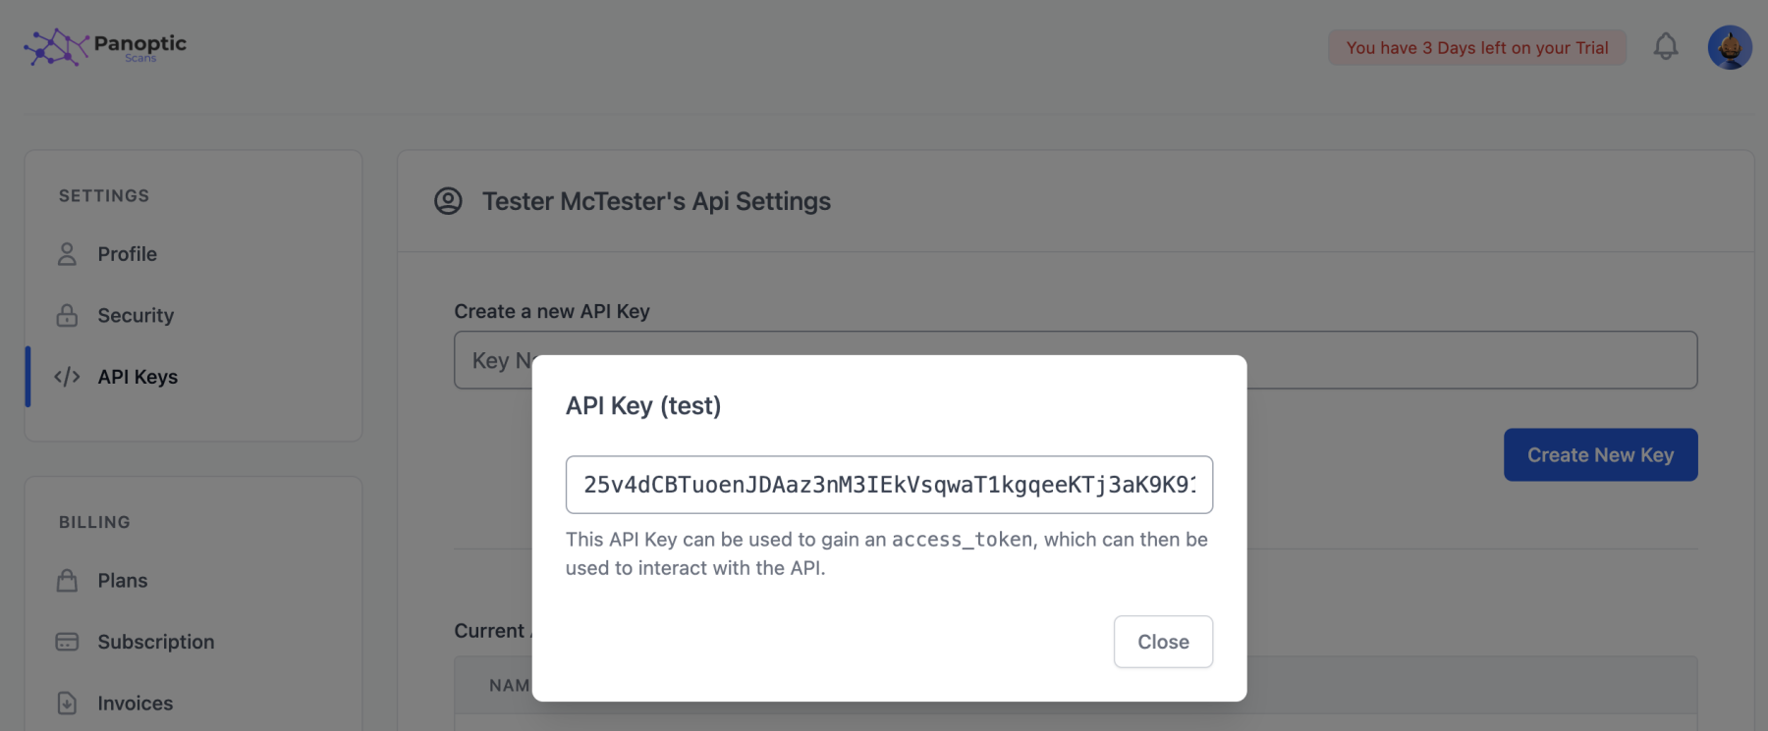Open the user avatar menu
Screen dimensions: 1768x731
(1730, 47)
